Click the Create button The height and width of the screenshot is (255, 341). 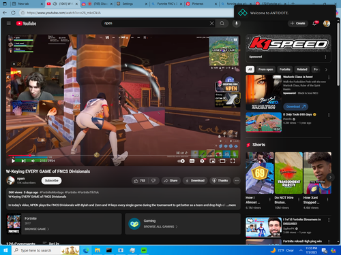tap(298, 23)
